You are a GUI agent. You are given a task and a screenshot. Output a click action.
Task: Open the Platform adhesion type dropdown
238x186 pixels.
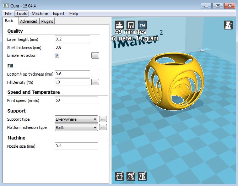[76, 127]
